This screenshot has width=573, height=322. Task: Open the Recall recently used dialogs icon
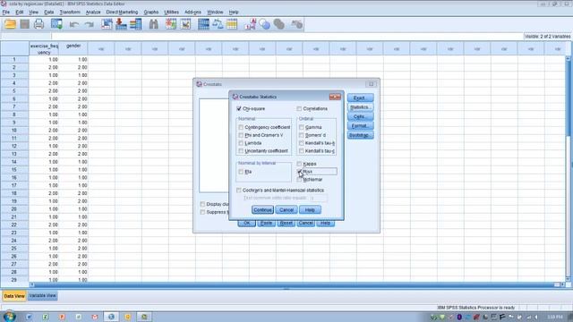[56, 24]
